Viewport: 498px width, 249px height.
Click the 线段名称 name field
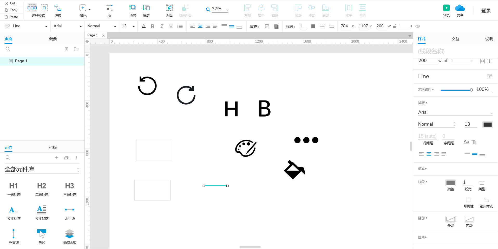click(455, 51)
